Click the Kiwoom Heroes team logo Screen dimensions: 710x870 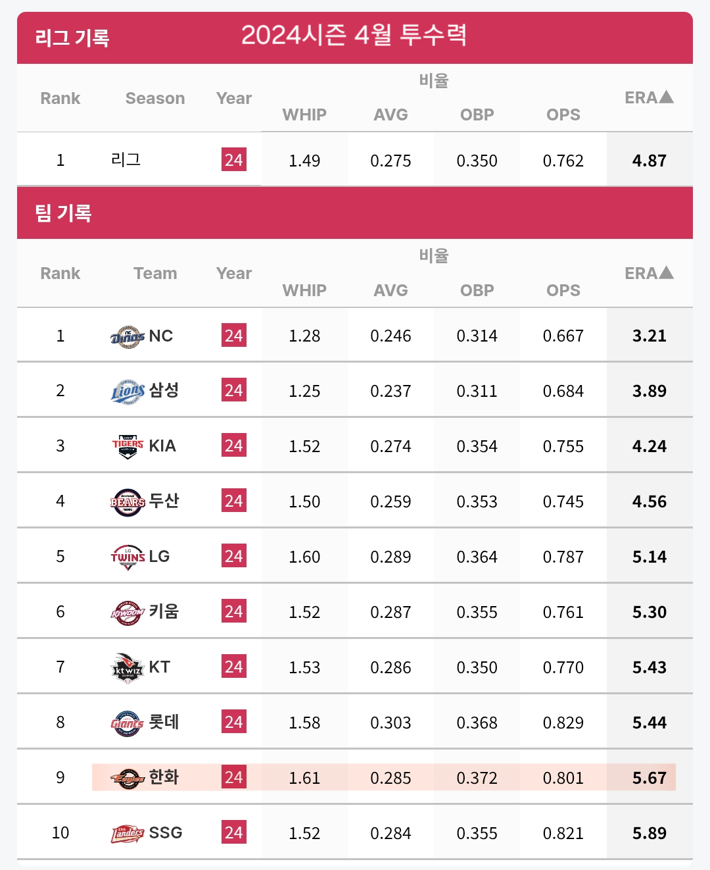pyautogui.click(x=128, y=612)
